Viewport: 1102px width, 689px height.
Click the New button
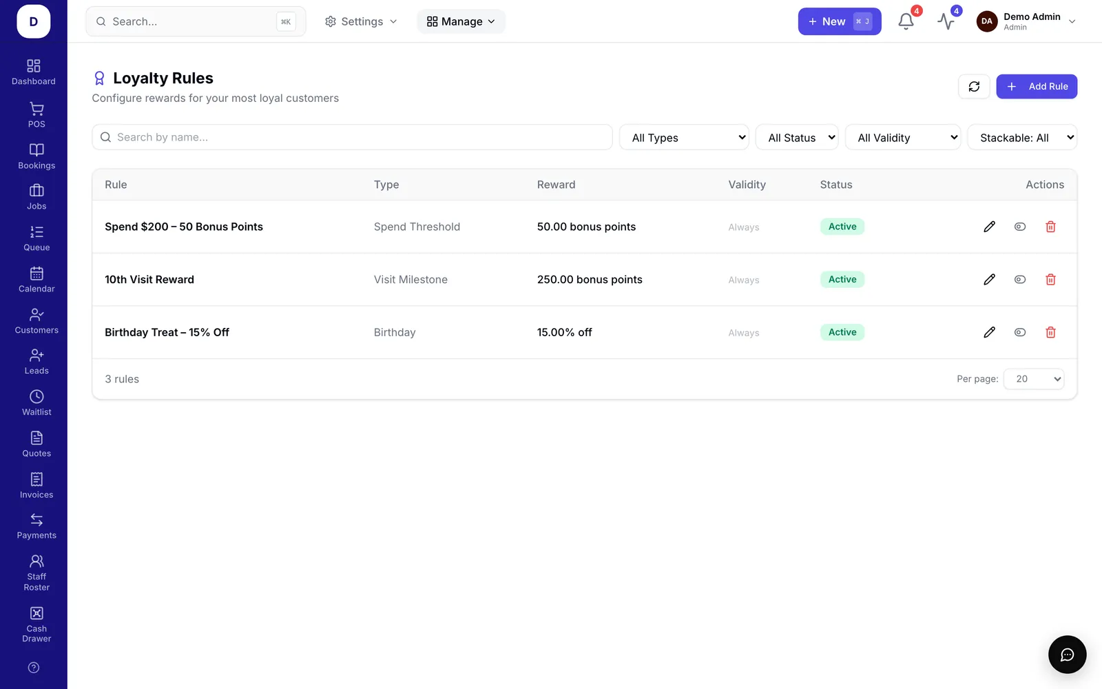pyautogui.click(x=840, y=21)
